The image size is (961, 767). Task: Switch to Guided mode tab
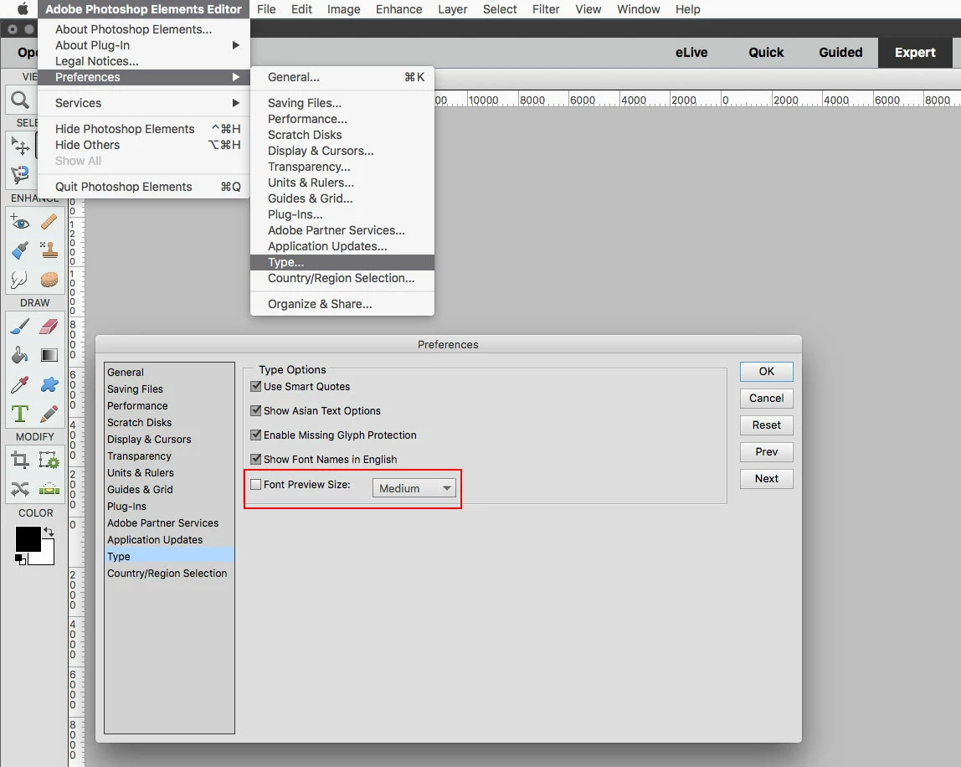[x=840, y=53]
